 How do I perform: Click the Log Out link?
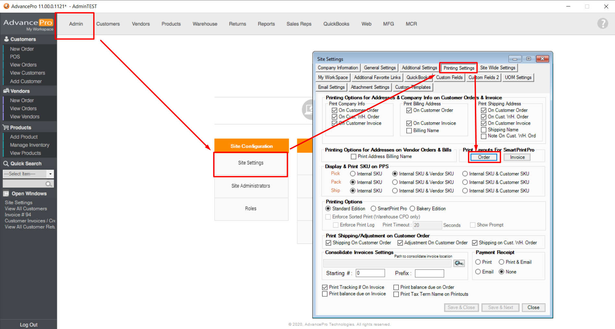[x=29, y=324]
